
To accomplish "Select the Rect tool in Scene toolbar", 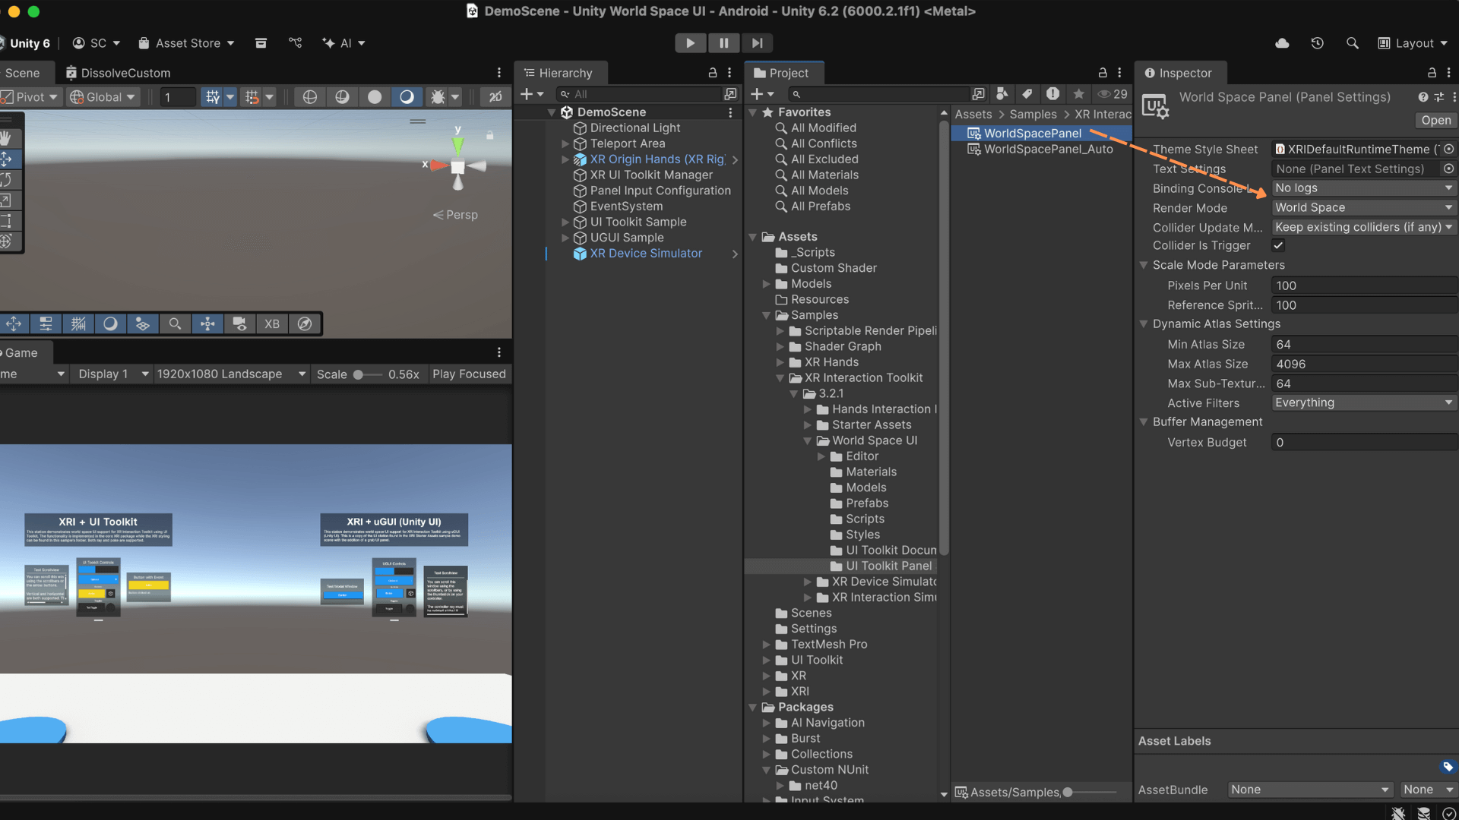I will coord(6,221).
